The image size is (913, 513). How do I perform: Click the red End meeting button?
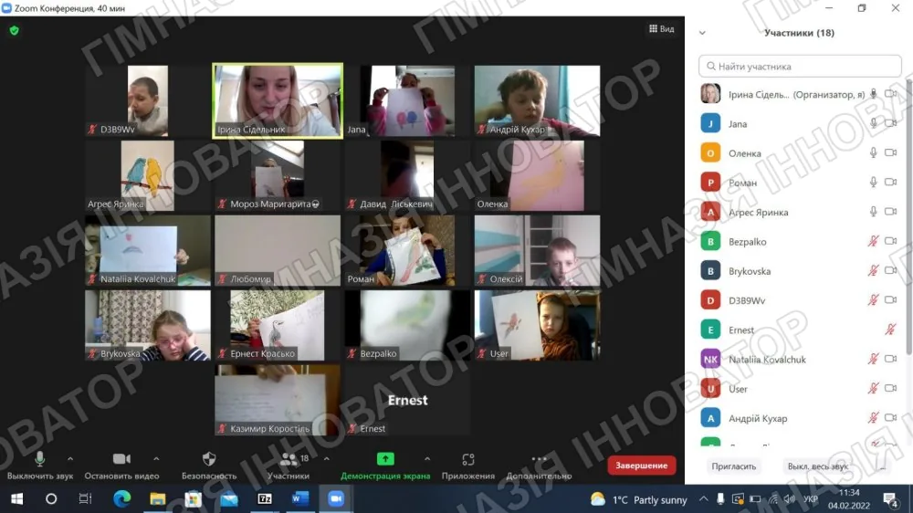[641, 466]
